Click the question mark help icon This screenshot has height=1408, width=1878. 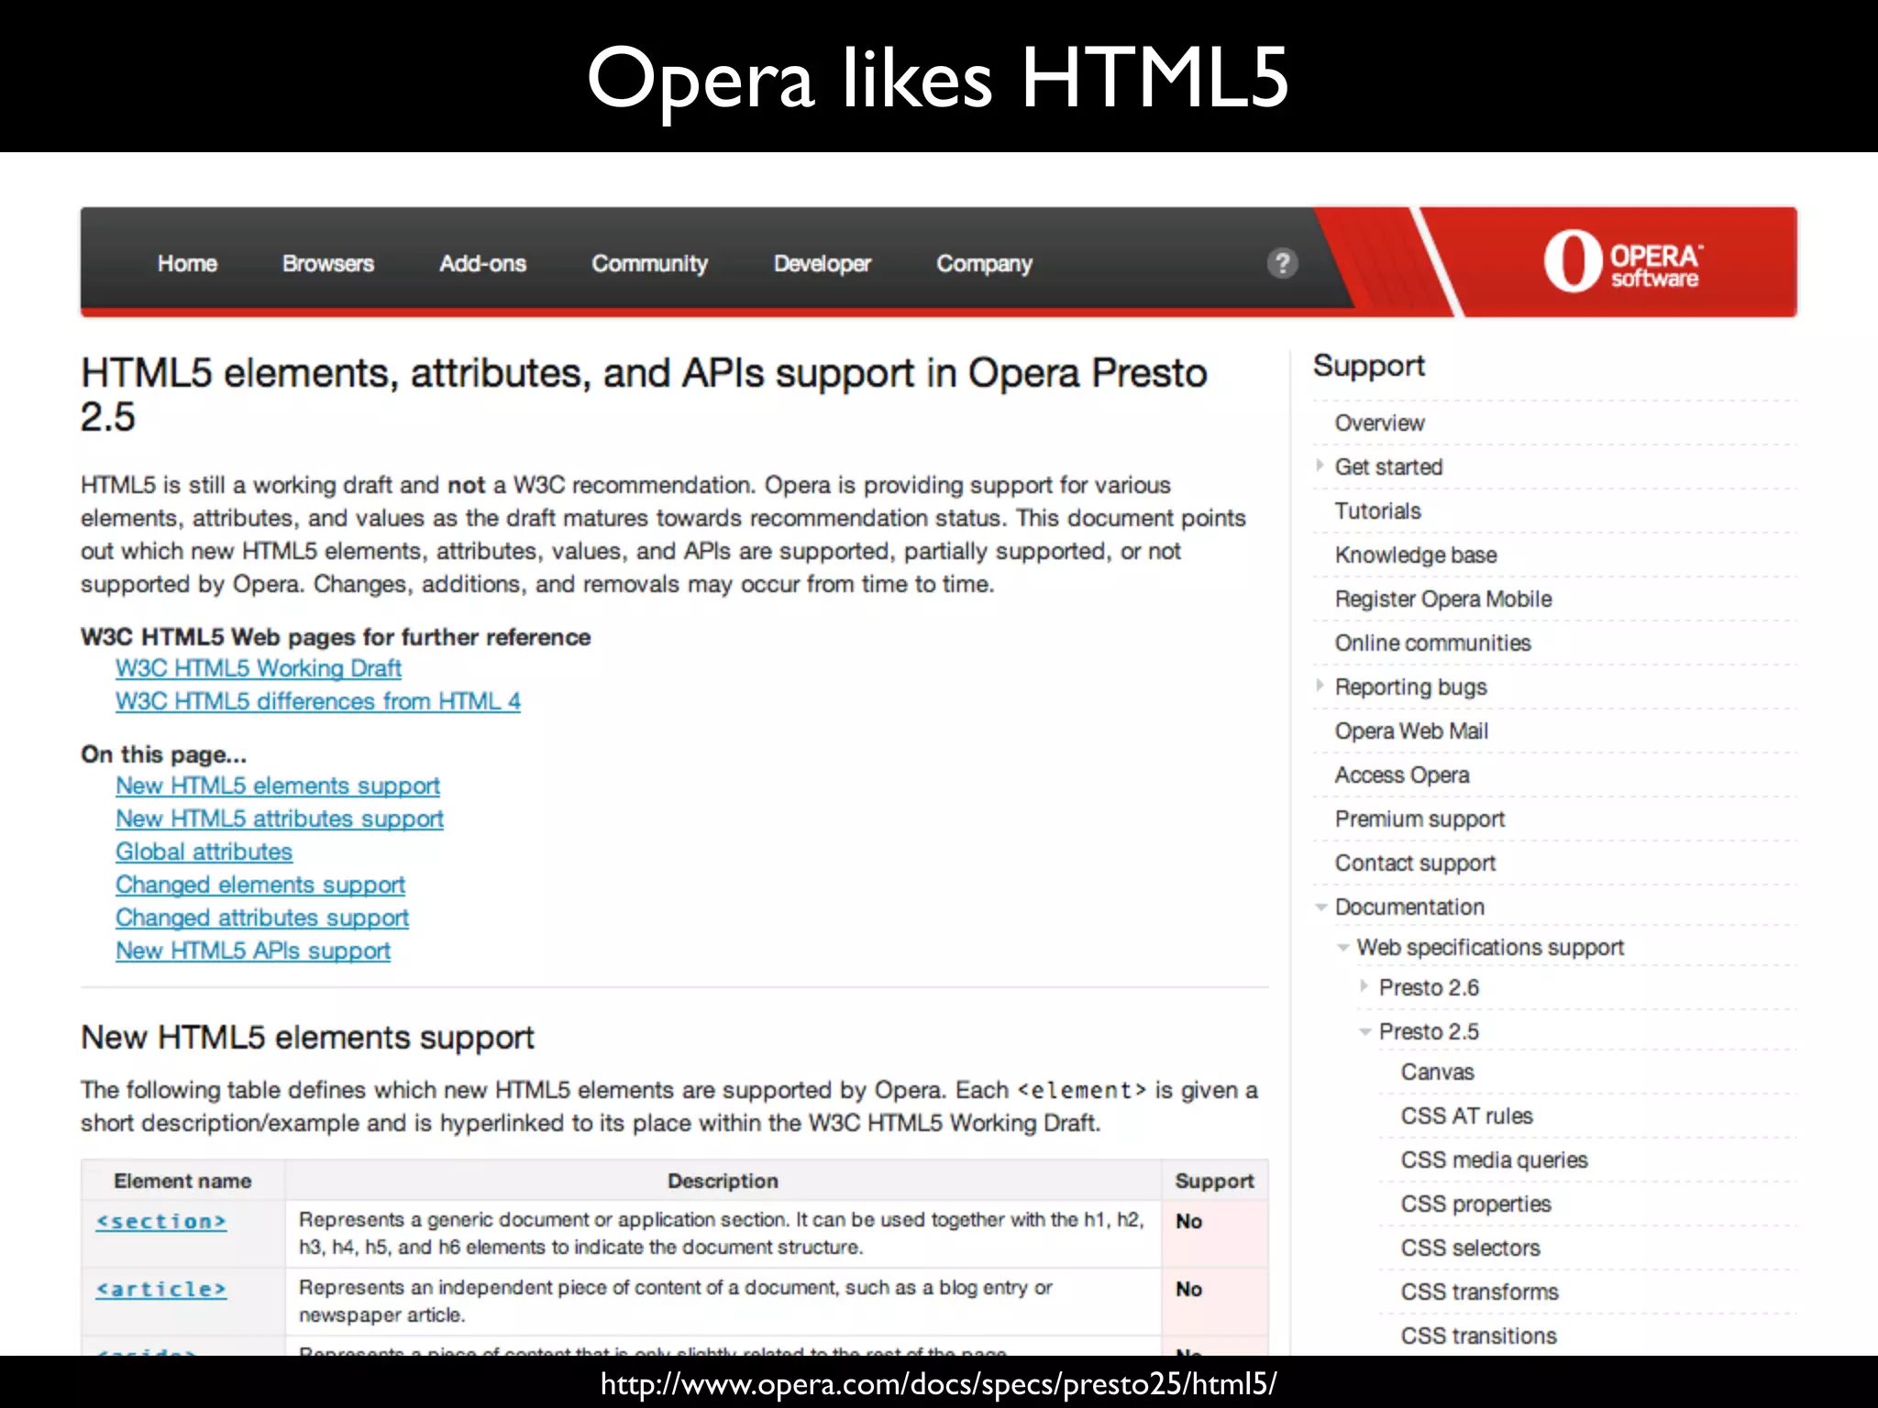1282,263
